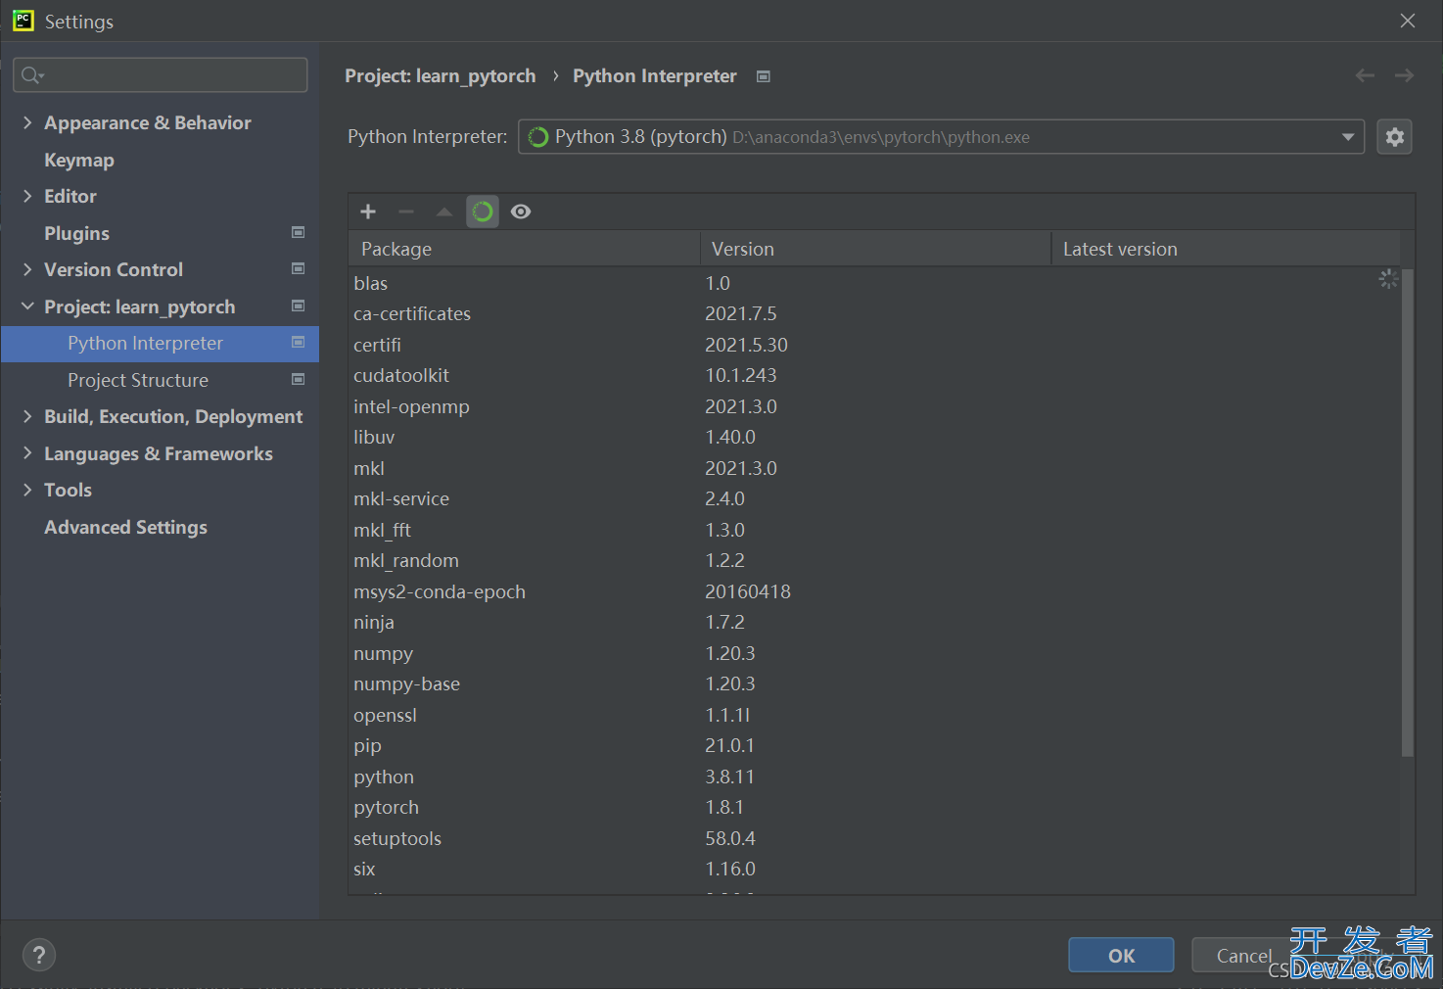Image resolution: width=1443 pixels, height=989 pixels.
Task: Close the Settings dialog window
Action: pyautogui.click(x=1408, y=21)
